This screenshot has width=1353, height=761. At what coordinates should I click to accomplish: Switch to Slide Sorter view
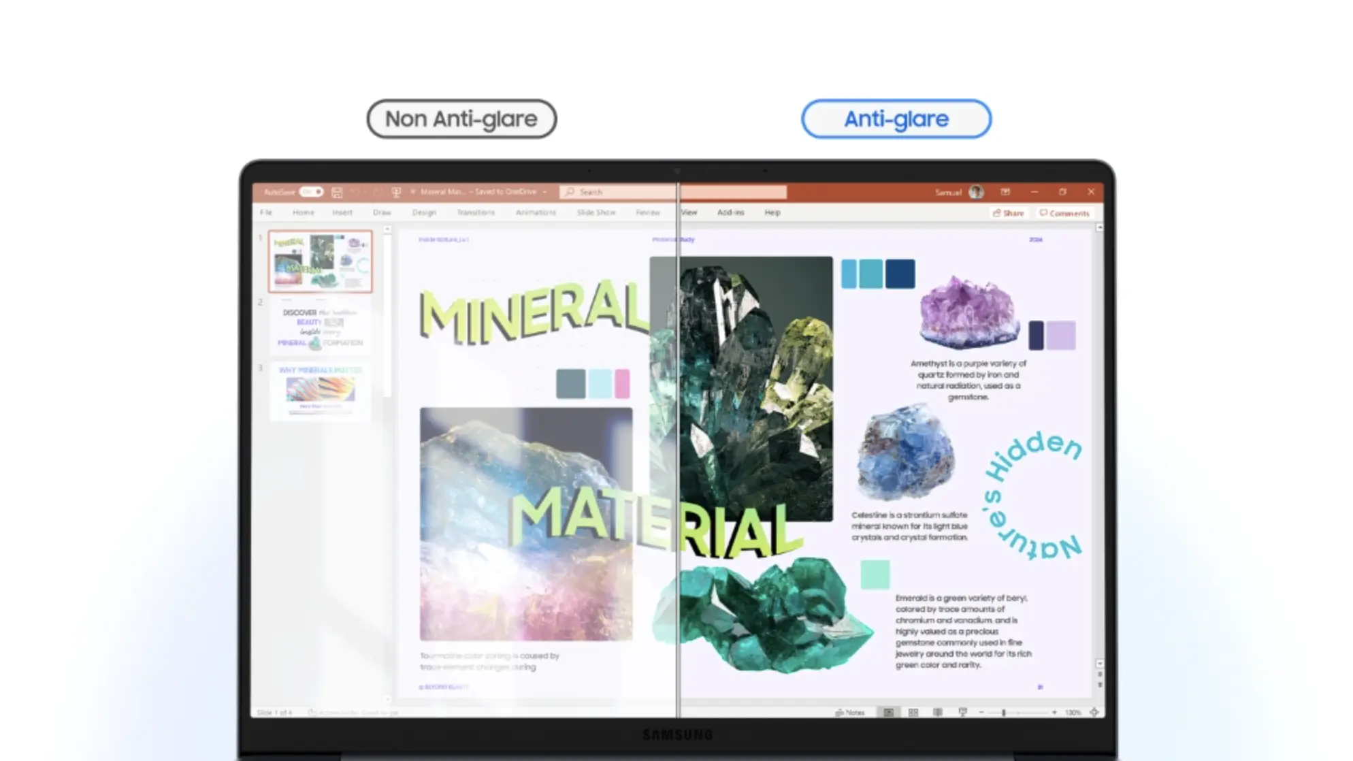coord(913,713)
